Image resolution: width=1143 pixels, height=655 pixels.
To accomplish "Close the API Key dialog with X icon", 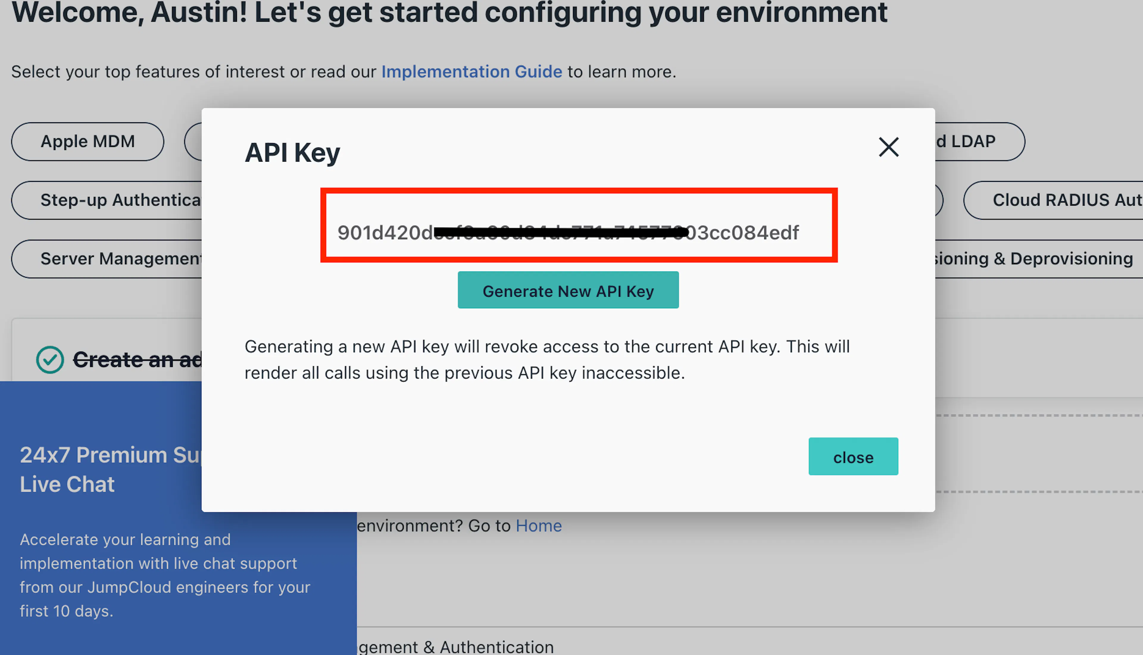I will point(889,147).
